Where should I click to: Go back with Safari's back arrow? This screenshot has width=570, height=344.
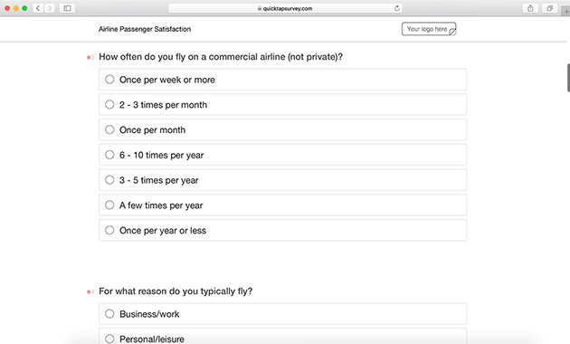pyautogui.click(x=38, y=8)
